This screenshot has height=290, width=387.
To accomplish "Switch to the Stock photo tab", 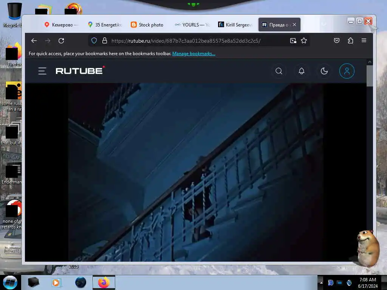I will click(147, 25).
